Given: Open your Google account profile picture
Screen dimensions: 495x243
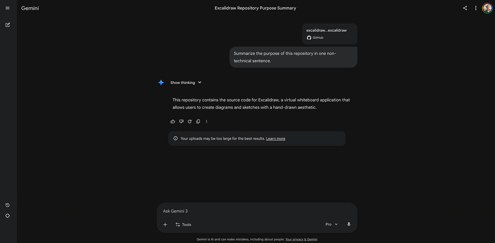Looking at the screenshot, I should [487, 8].
